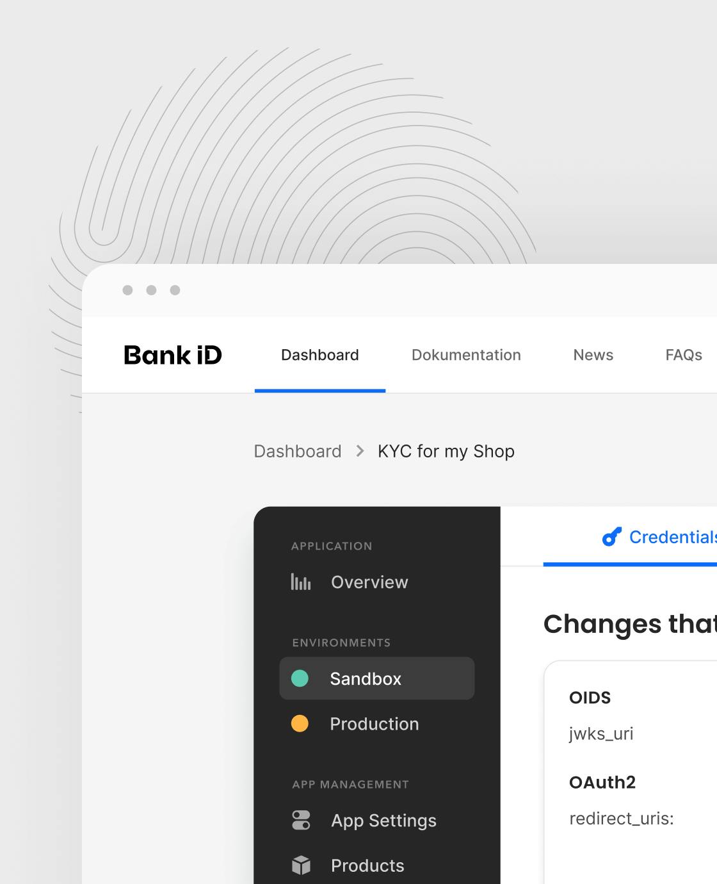Screen dimensions: 717x884
Task: Select the Sandbox environment
Action: [x=377, y=678]
